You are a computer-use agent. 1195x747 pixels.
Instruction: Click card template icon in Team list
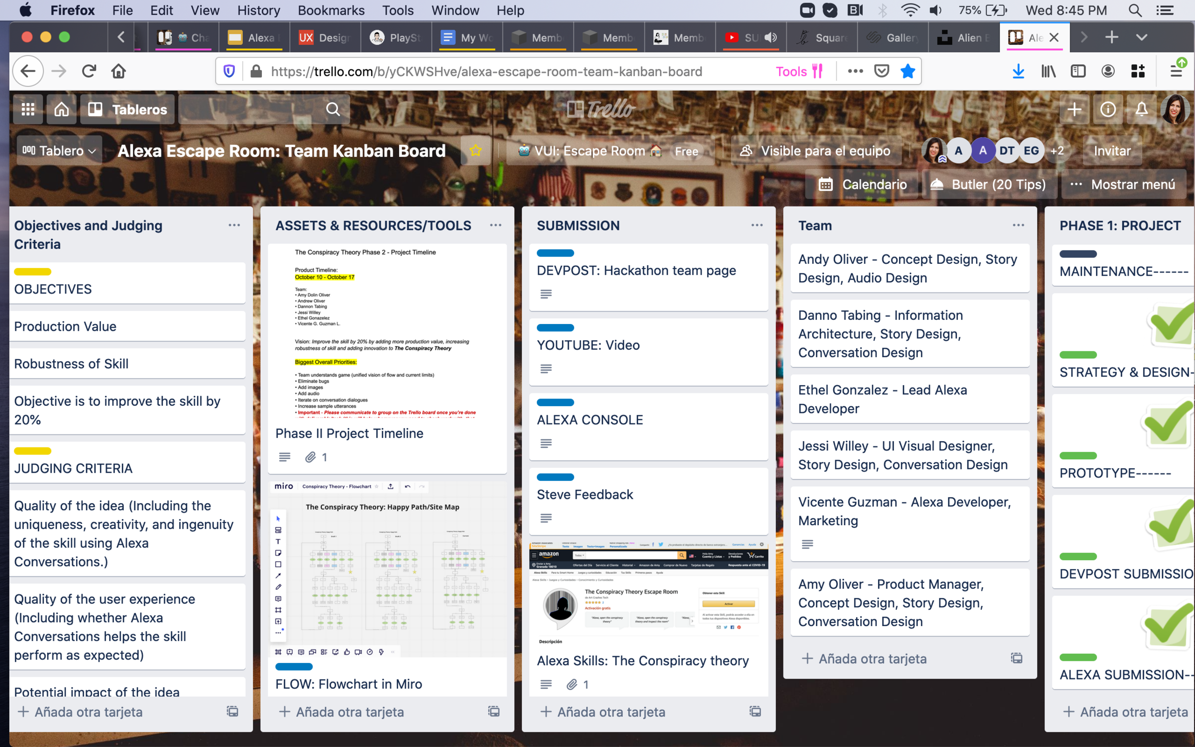click(1016, 658)
